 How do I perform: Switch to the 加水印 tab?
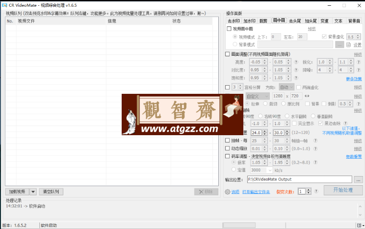tap(249, 21)
